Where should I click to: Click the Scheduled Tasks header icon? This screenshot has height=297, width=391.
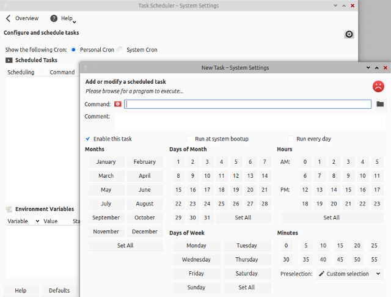click(9, 61)
